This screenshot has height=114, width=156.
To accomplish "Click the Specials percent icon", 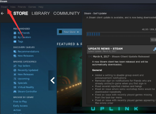I will pos(15,83).
